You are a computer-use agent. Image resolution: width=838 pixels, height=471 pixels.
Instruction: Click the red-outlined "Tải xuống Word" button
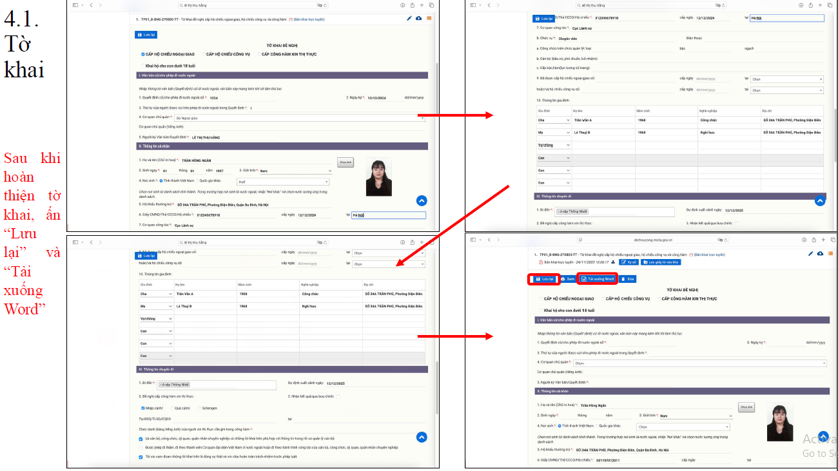click(598, 279)
